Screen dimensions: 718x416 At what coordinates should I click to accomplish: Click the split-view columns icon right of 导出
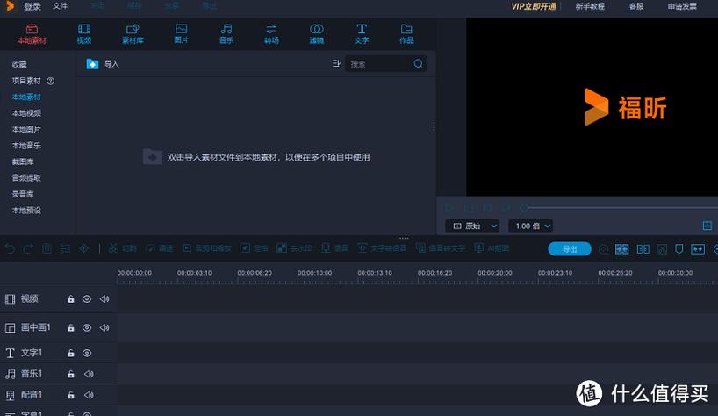[643, 249]
